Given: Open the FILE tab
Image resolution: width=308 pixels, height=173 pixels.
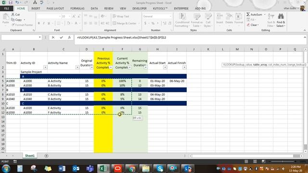Looking at the screenshot, I should (6, 9).
